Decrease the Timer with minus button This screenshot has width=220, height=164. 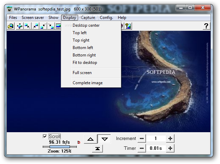click(x=142, y=148)
